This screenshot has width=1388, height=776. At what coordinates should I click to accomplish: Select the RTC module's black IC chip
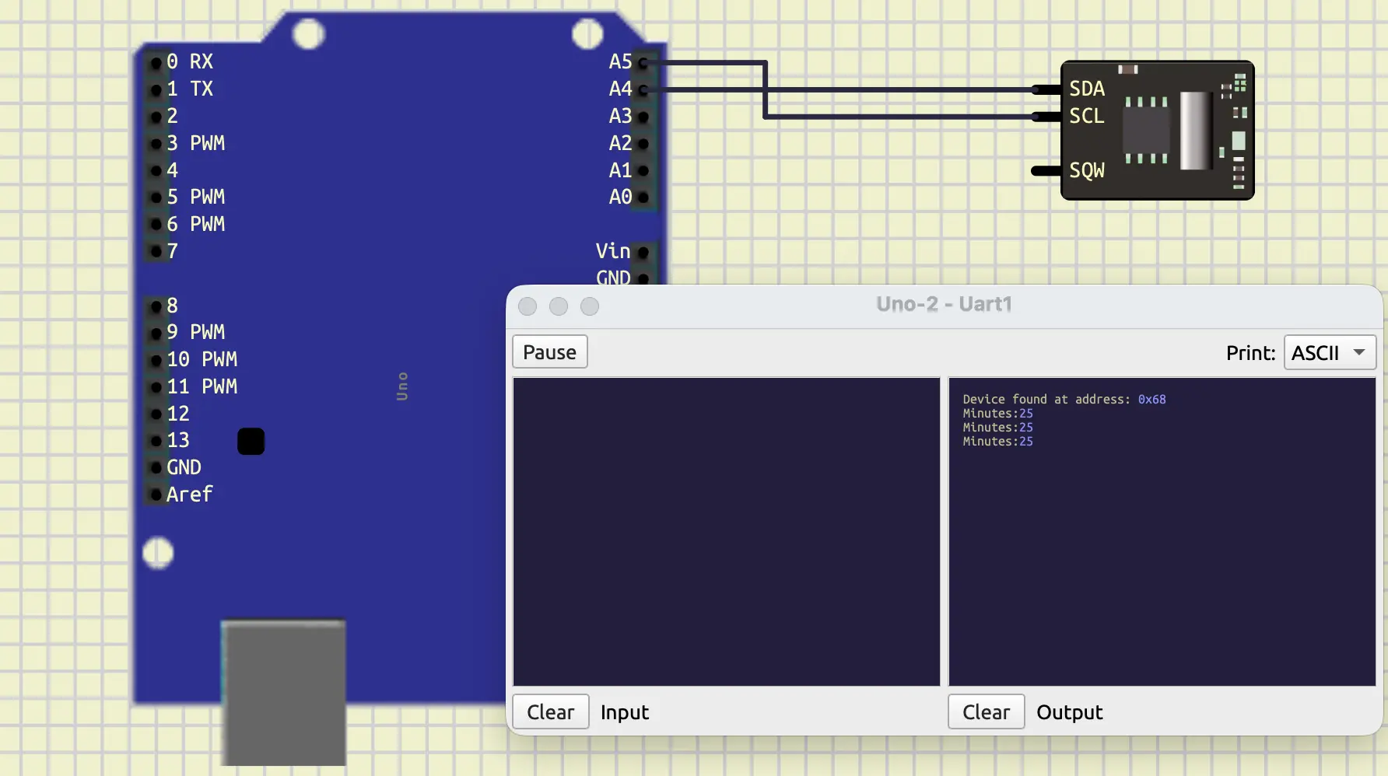tap(1146, 130)
